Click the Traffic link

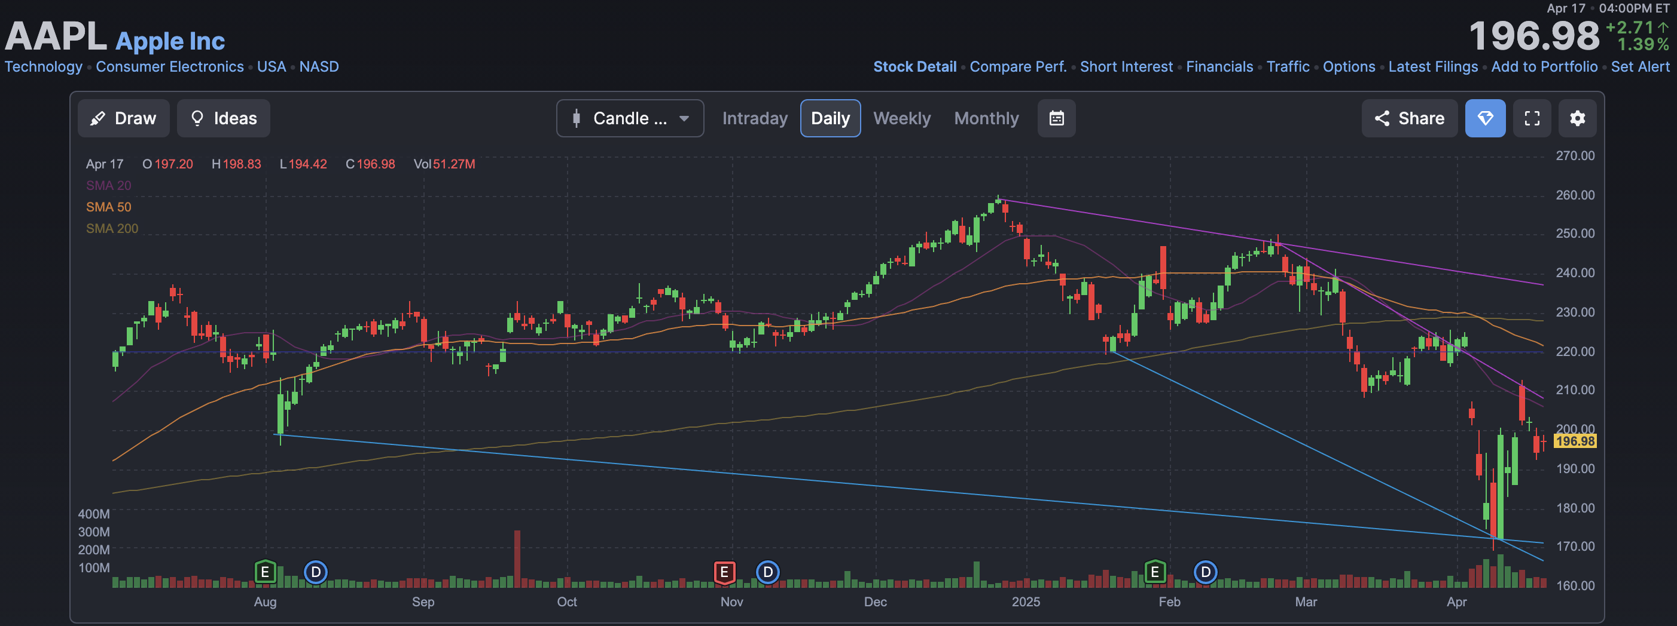point(1288,67)
